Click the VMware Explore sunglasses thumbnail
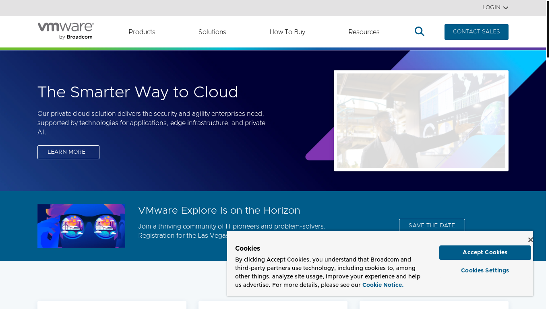550x309 pixels. click(81, 226)
